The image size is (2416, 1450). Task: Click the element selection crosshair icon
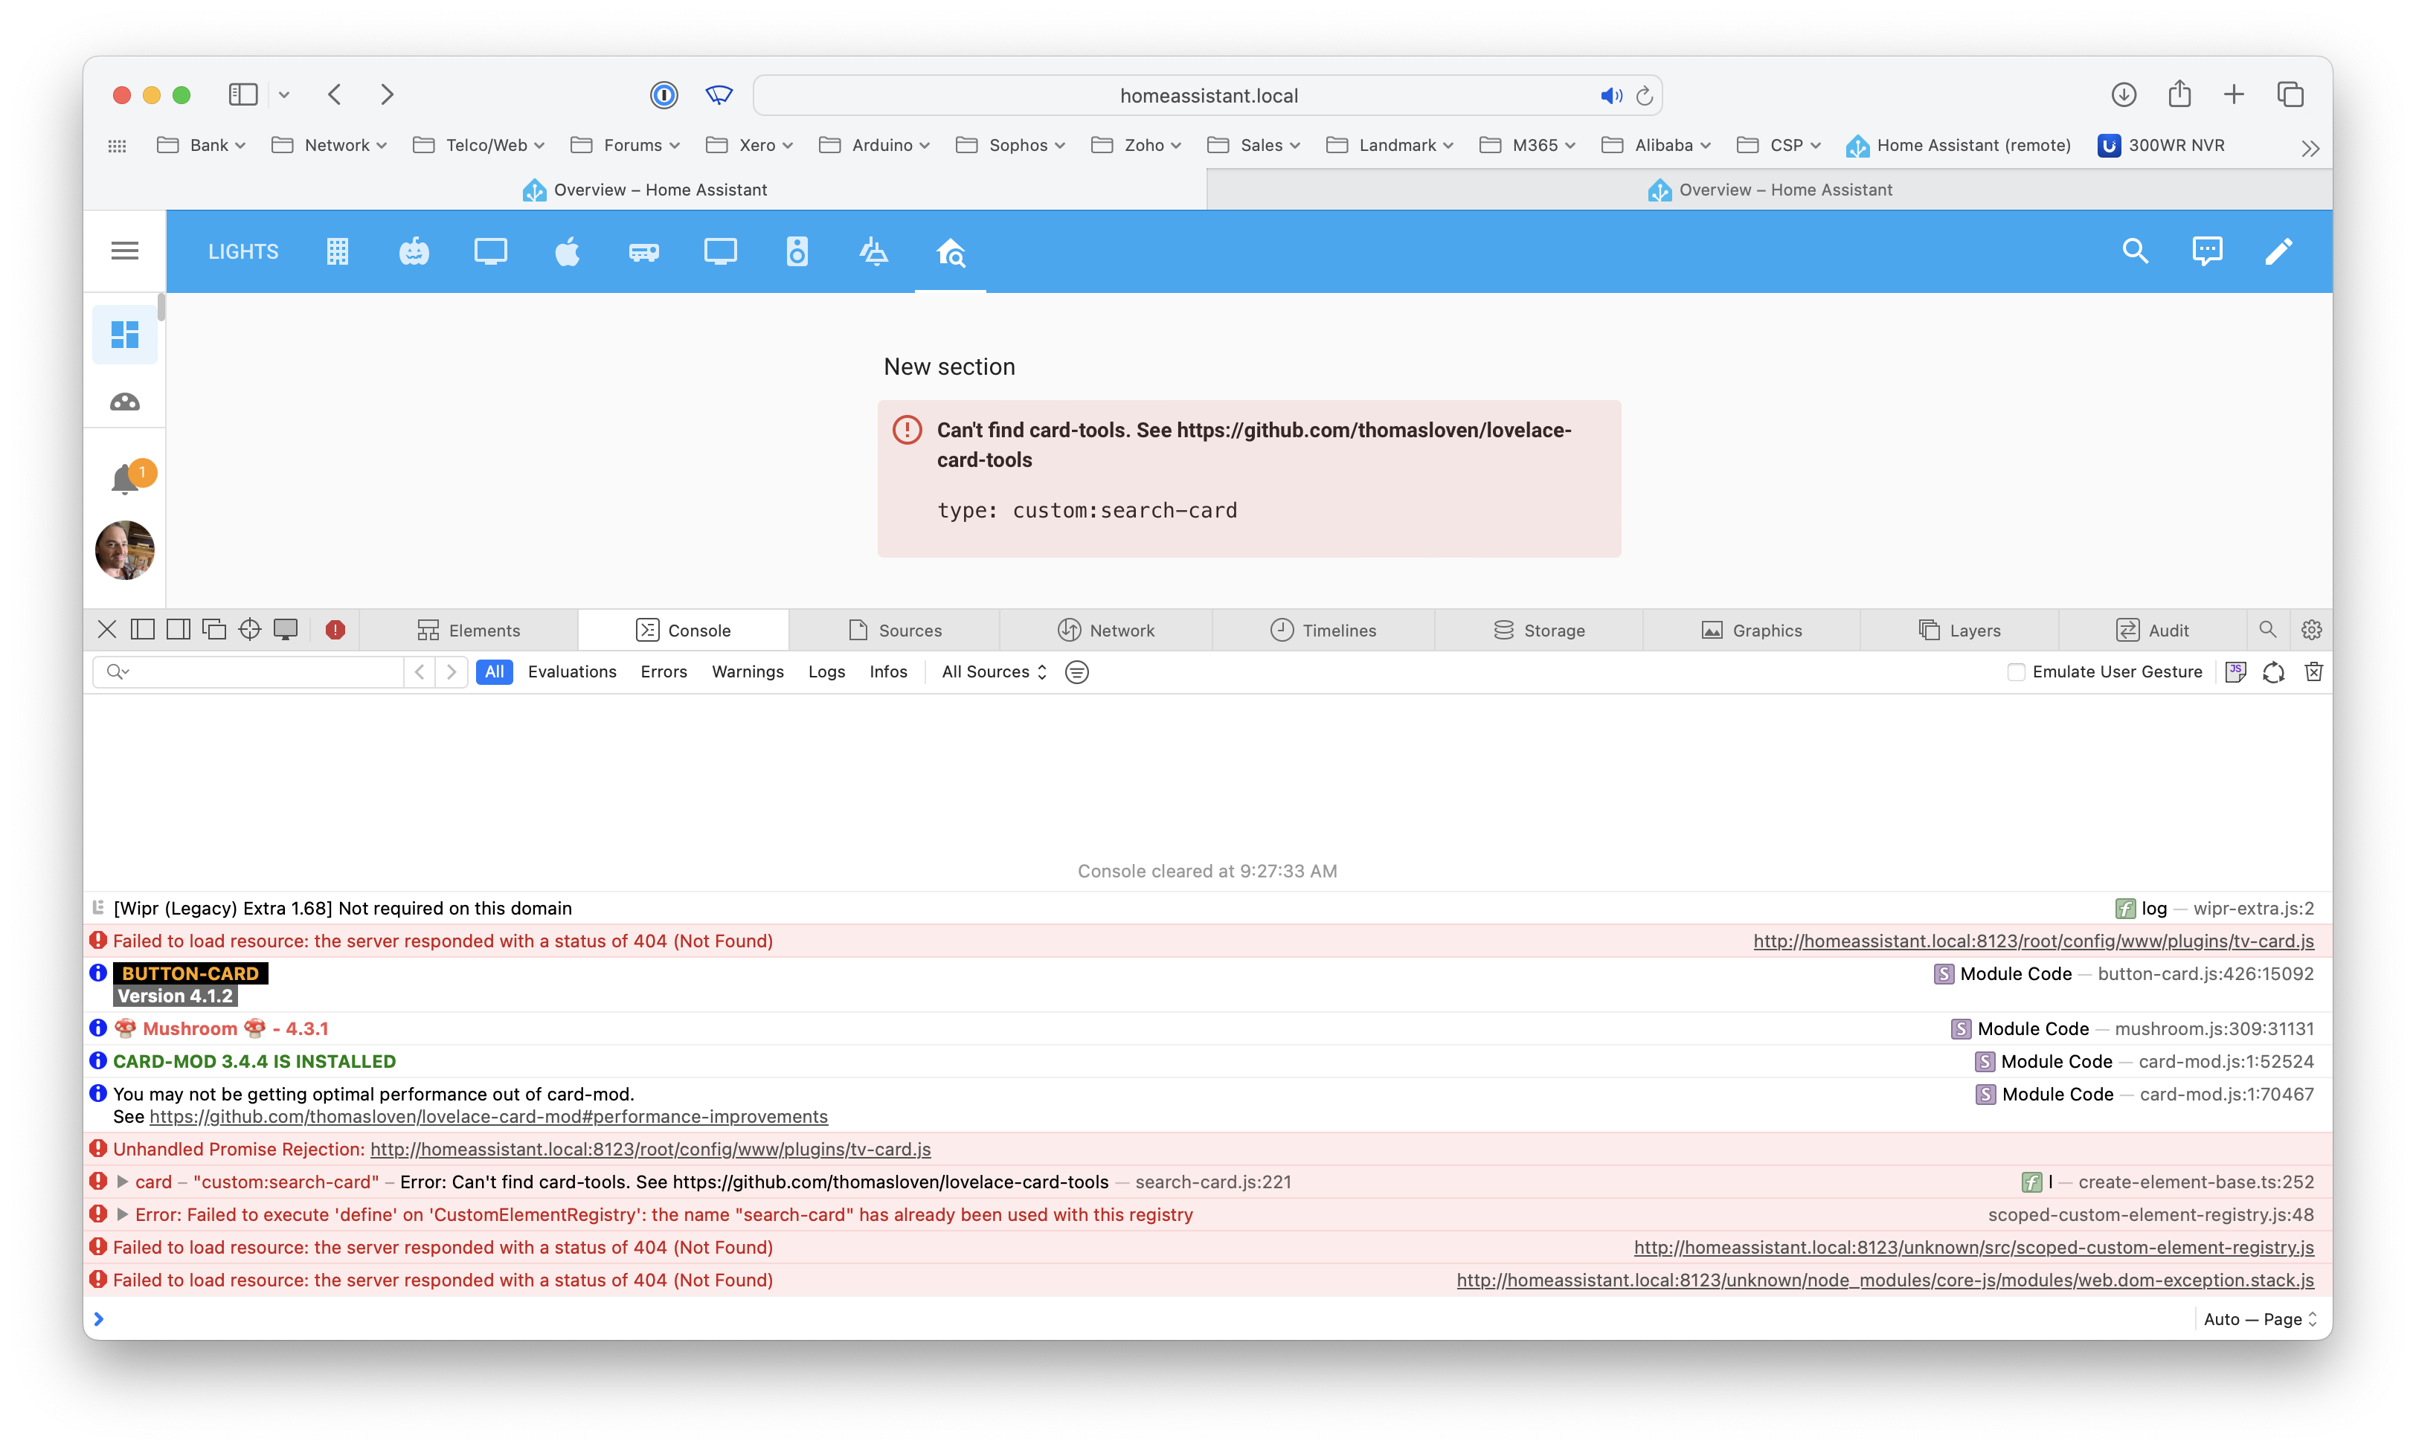tap(249, 629)
